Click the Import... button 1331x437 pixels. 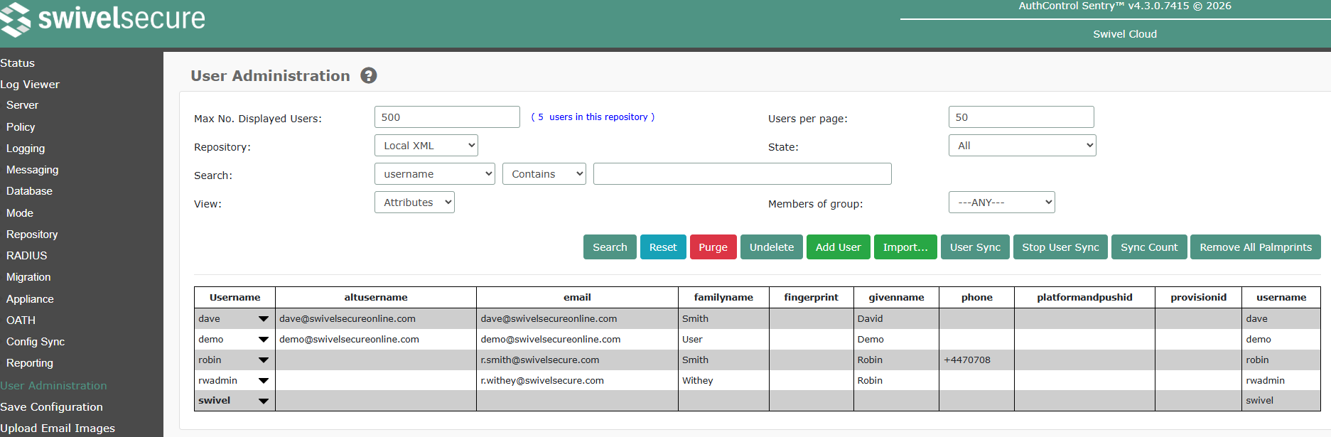[x=905, y=247]
